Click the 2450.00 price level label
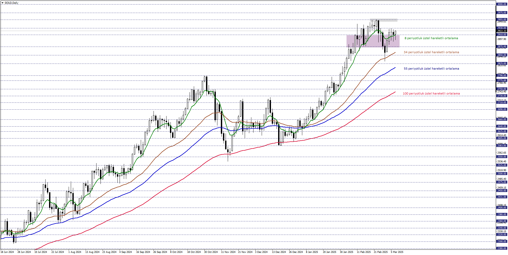Screen dimensions: 508x255 (x=502, y=191)
